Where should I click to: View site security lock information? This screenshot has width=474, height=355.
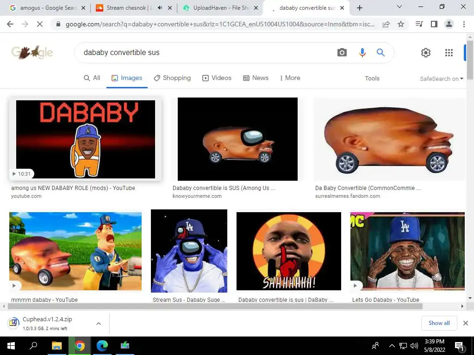[58, 24]
